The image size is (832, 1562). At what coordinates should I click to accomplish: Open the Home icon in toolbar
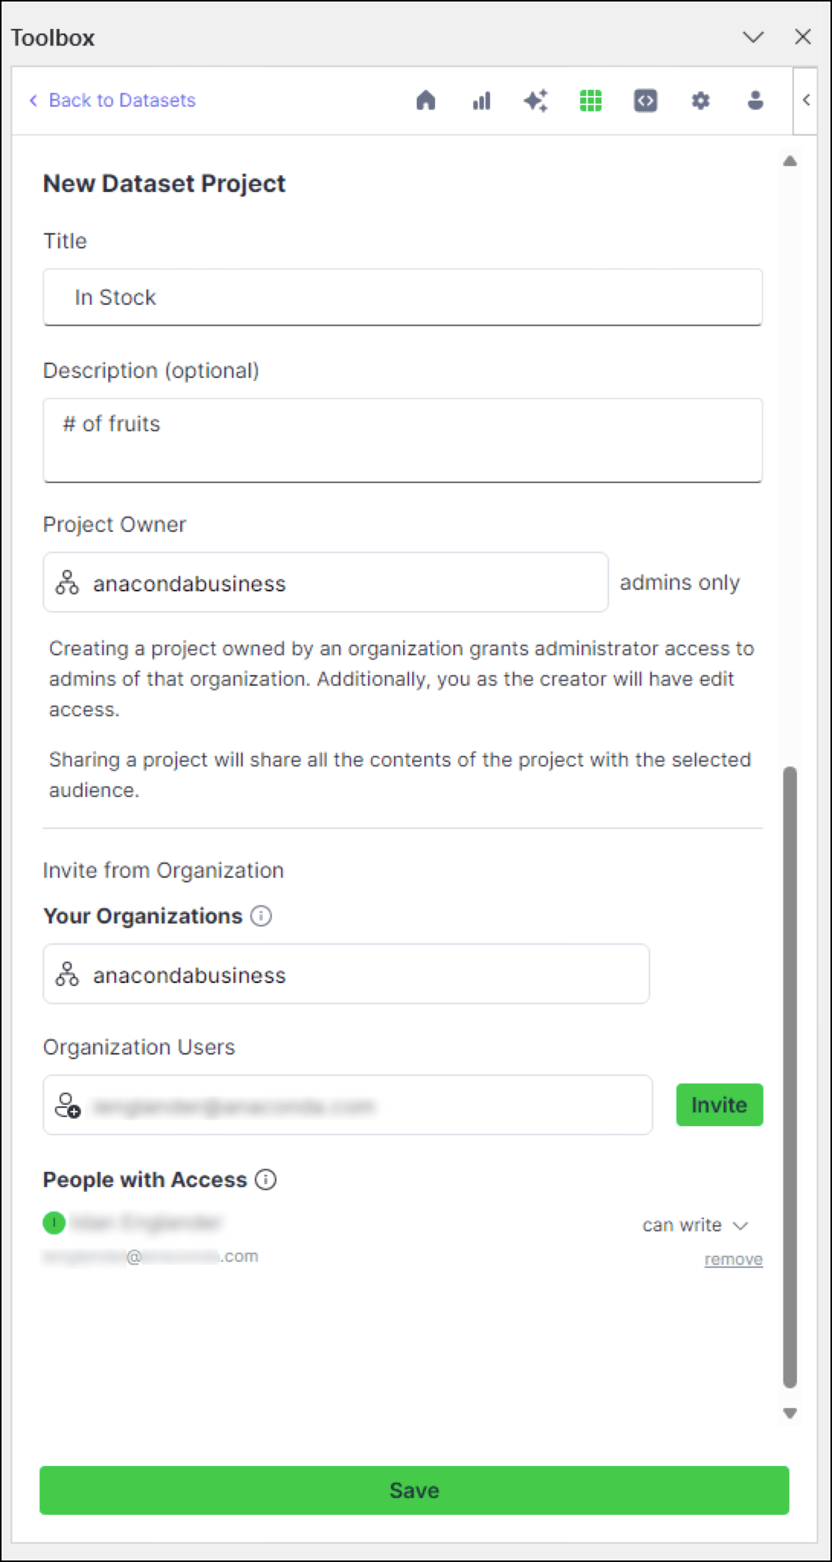tap(426, 101)
